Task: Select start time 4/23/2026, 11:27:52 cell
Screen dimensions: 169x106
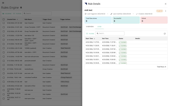Action: tap(93, 42)
